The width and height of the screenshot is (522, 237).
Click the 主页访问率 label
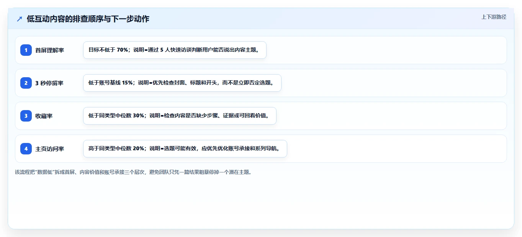coord(49,149)
